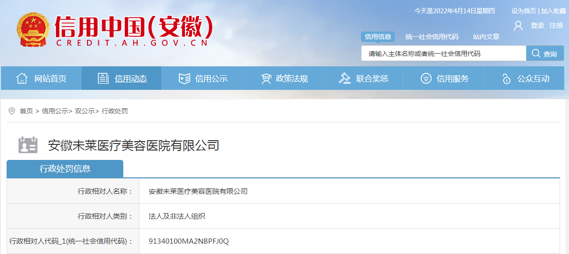This screenshot has width=569, height=254.
Task: Focus the search input for 主体名称
Action: [x=444, y=54]
